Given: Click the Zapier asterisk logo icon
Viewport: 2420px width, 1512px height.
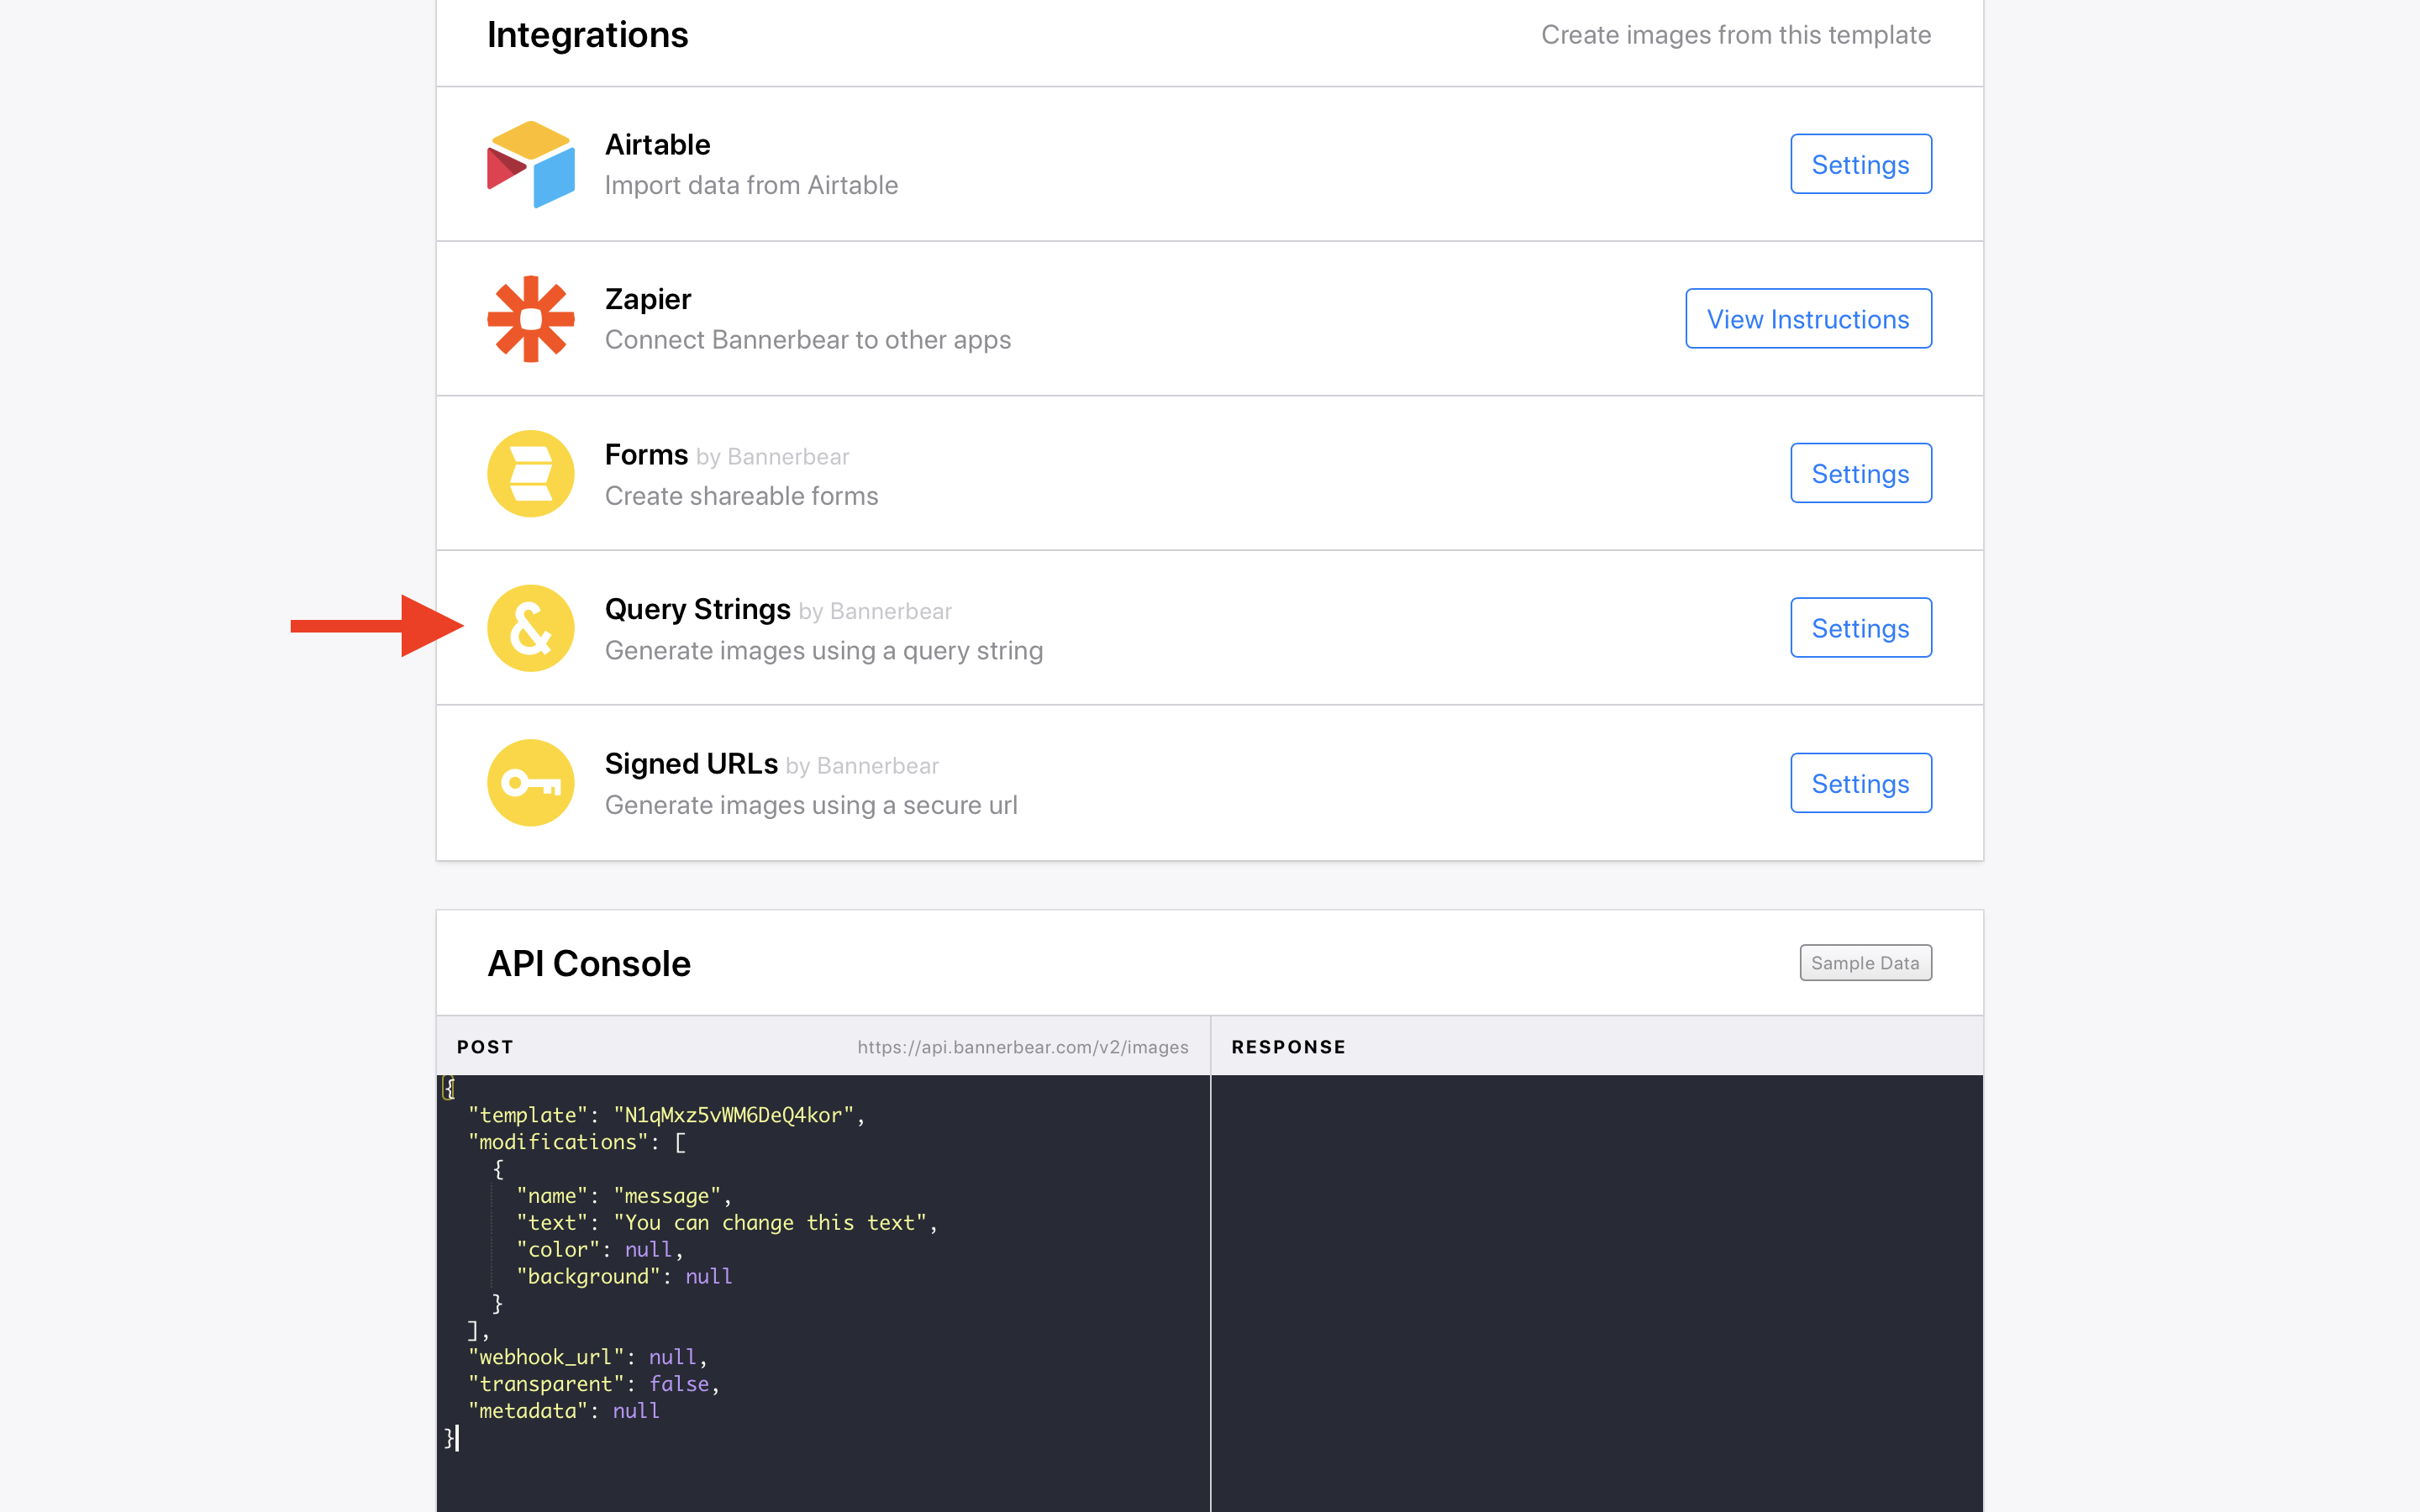Looking at the screenshot, I should point(531,319).
